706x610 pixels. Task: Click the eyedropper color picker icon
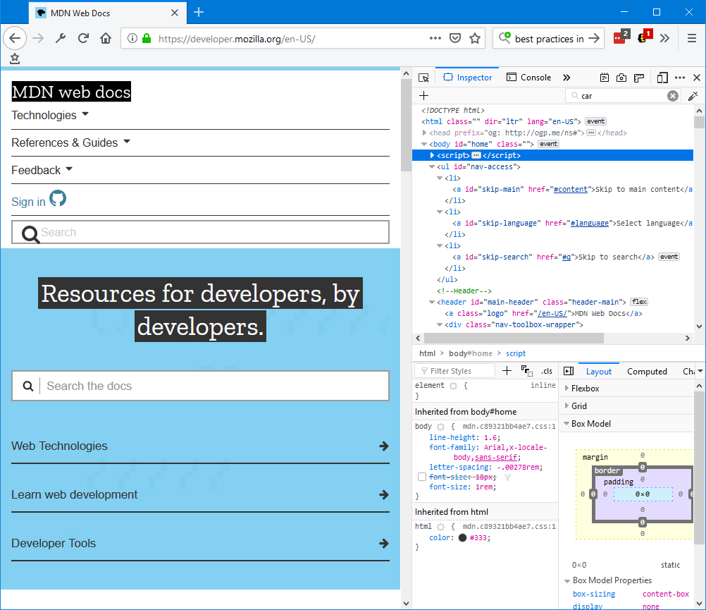coord(693,96)
